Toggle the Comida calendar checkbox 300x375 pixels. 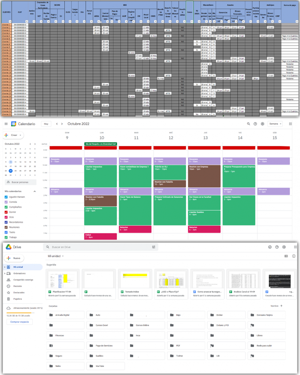coord(6,201)
